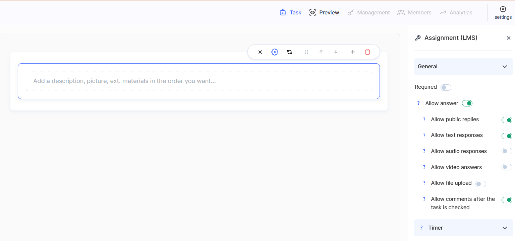The image size is (515, 241).
Task: Click the drag handle dots icon
Action: pos(306,52)
